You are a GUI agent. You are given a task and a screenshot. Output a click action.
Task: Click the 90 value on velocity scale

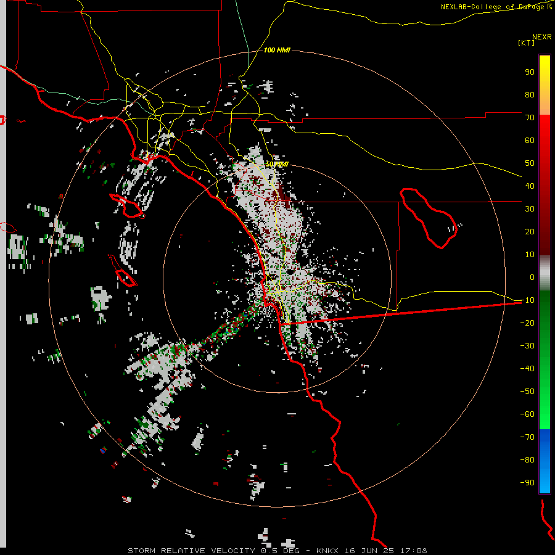click(x=530, y=72)
